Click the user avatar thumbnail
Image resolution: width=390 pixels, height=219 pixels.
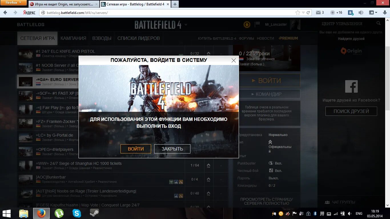[295, 25]
